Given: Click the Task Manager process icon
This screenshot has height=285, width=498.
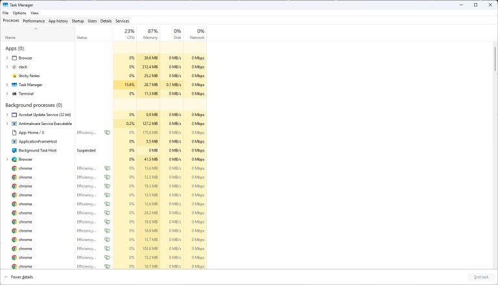Looking at the screenshot, I should tap(14, 85).
